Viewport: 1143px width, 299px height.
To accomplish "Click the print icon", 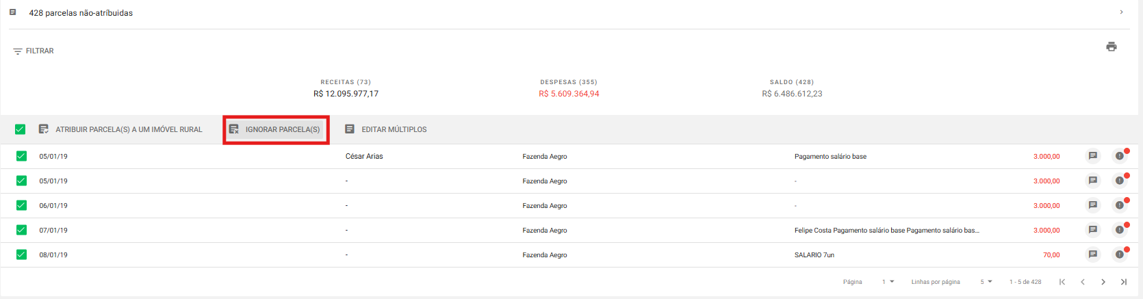I will tap(1111, 47).
